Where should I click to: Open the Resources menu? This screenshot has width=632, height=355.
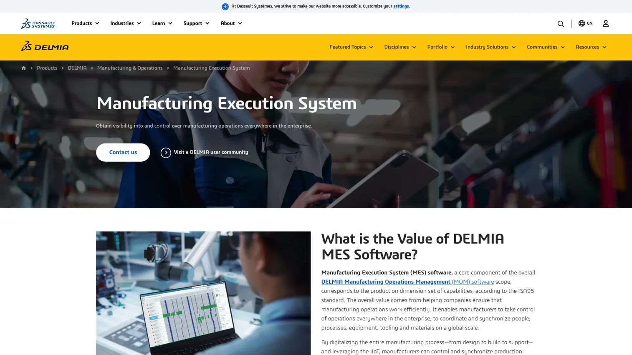(x=591, y=47)
